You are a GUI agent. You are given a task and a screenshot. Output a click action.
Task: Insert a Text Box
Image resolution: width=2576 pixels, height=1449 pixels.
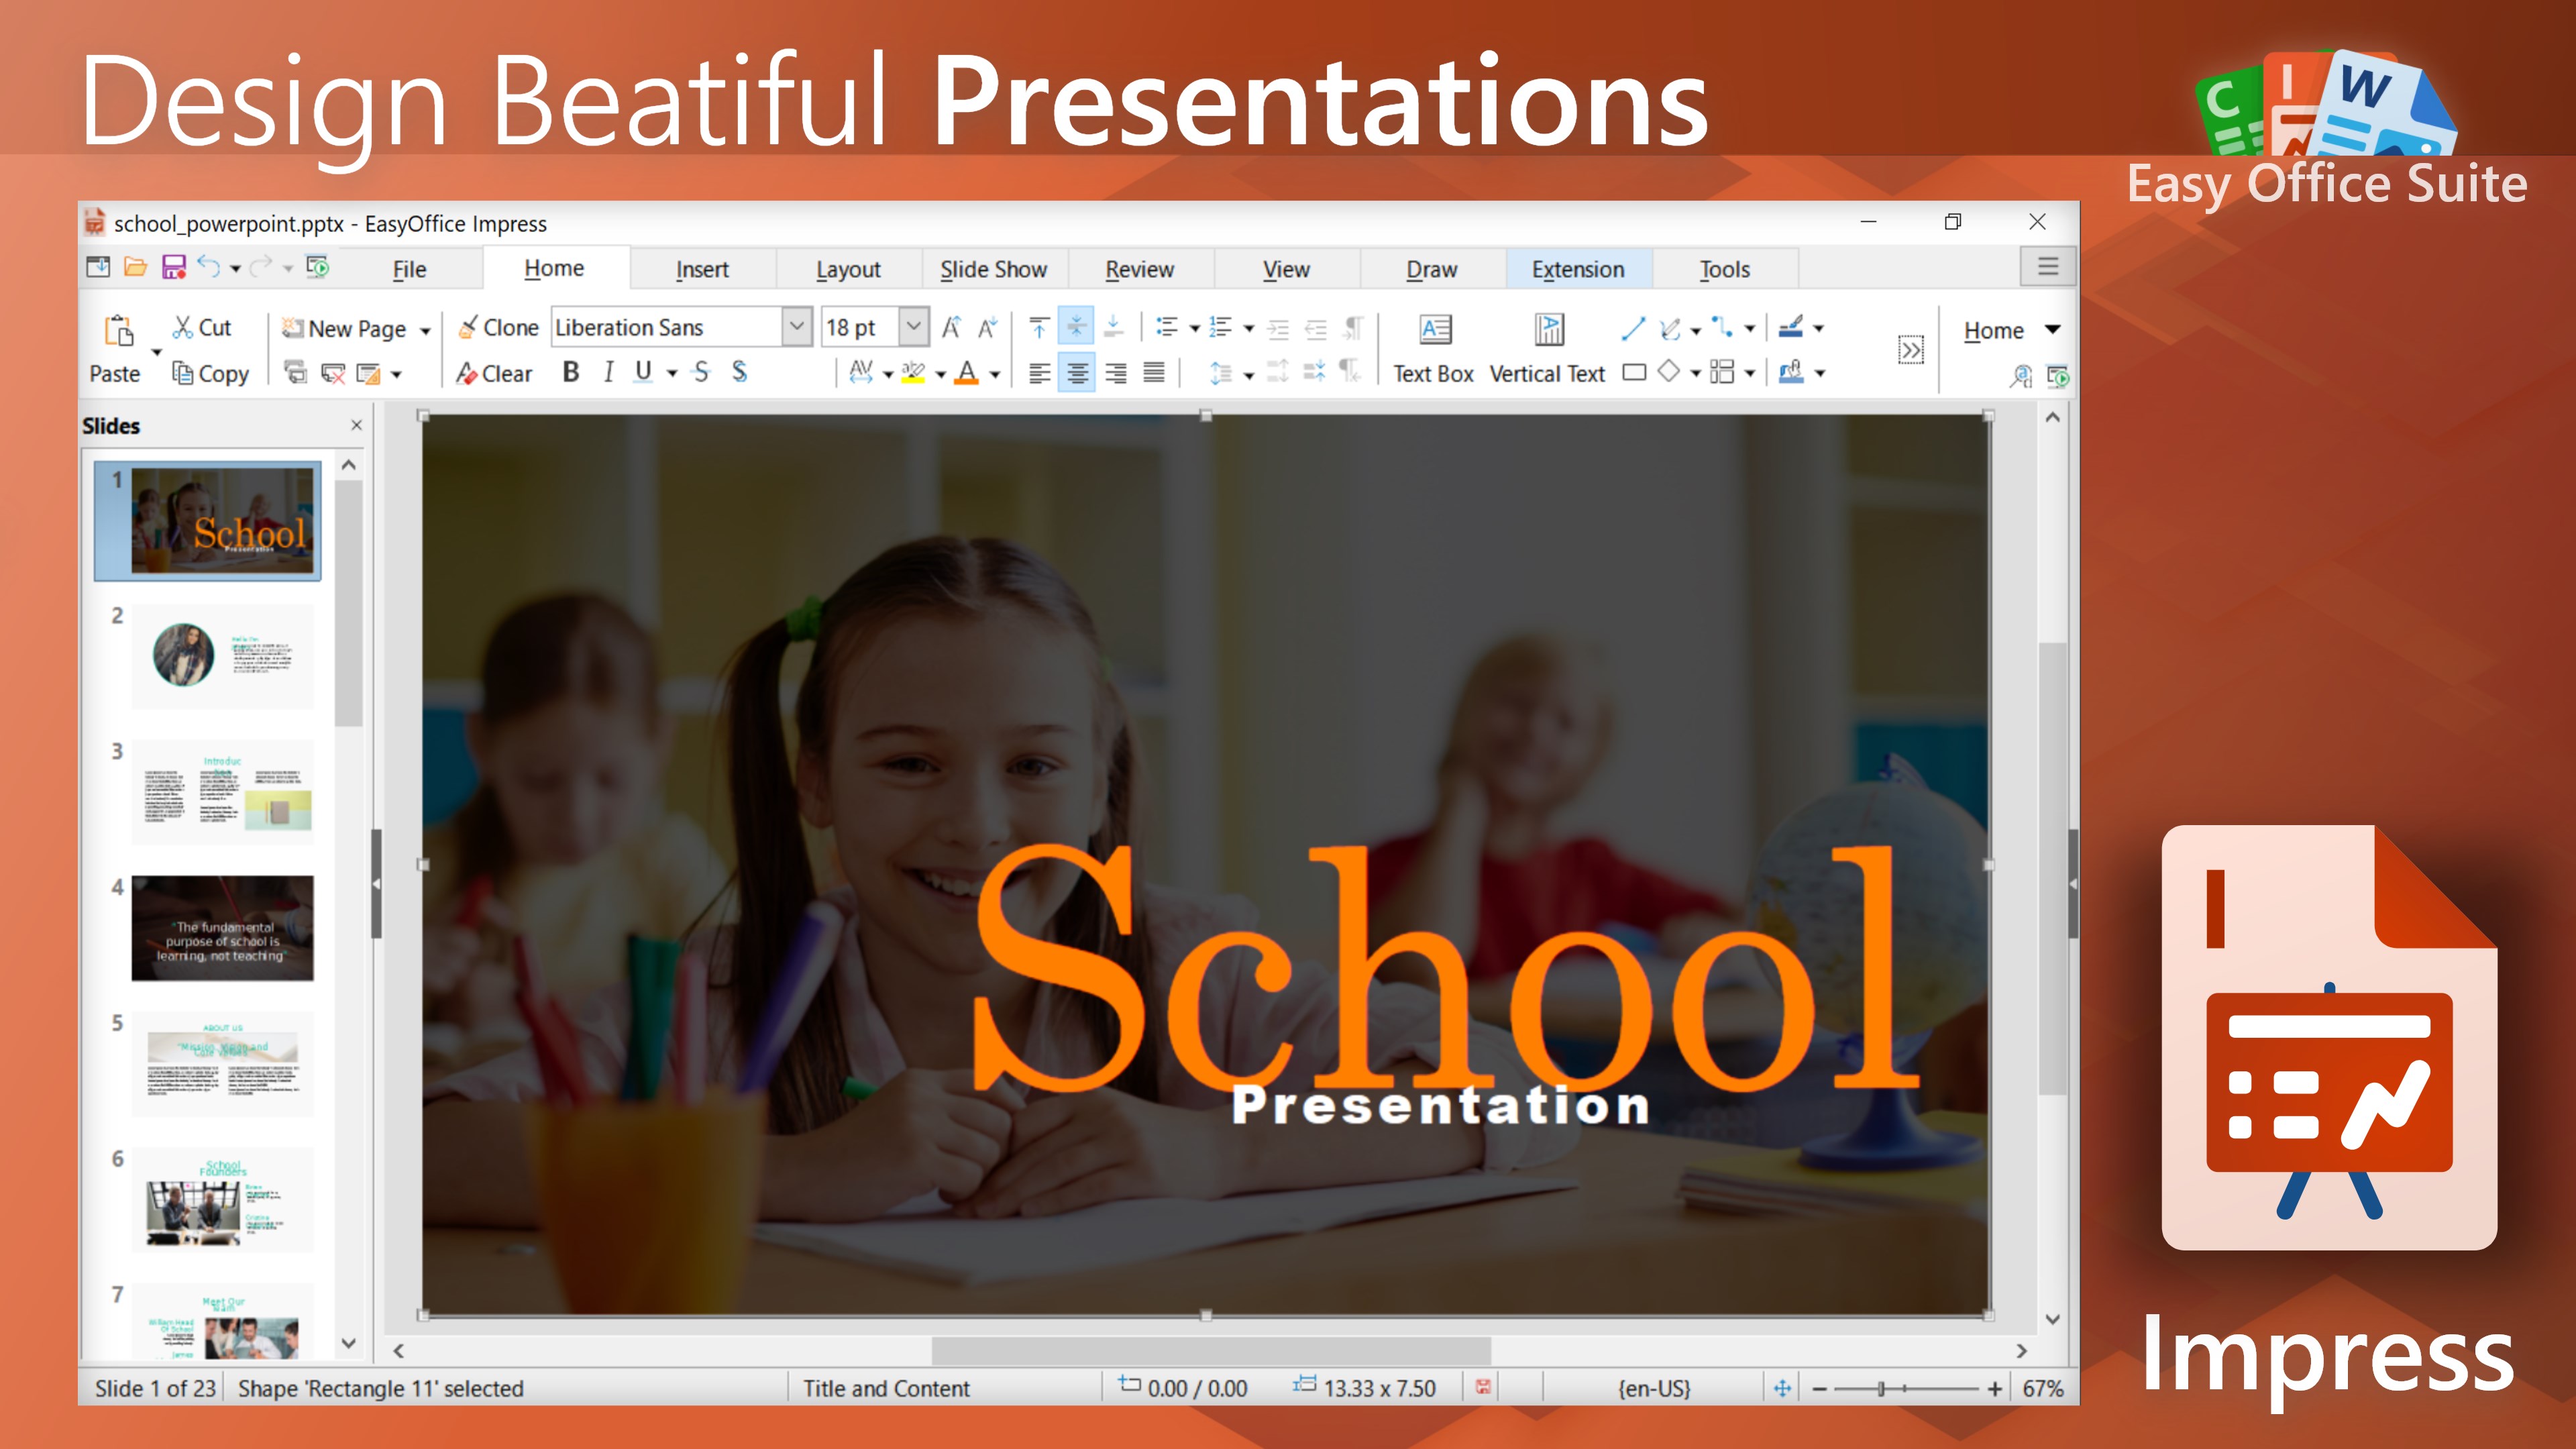1434,330
